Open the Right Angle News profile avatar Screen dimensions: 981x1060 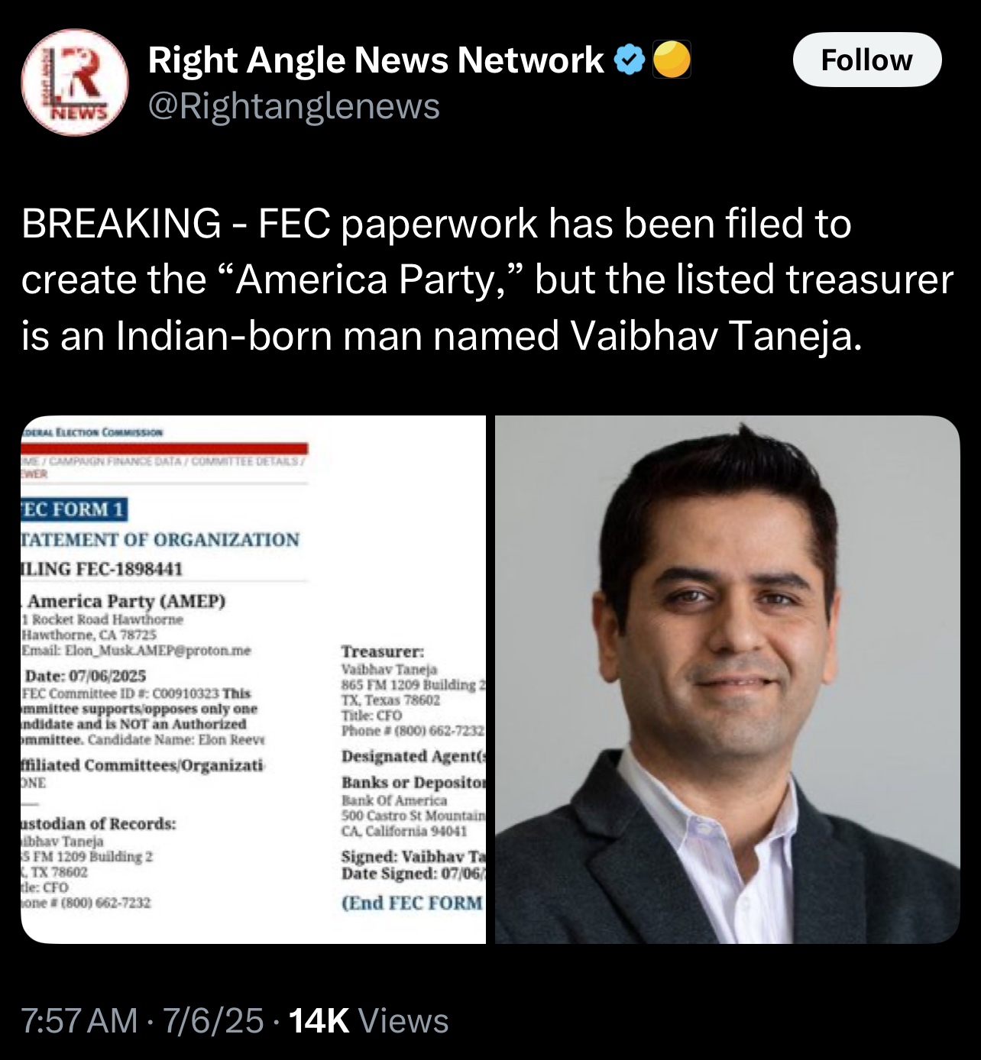coord(74,82)
